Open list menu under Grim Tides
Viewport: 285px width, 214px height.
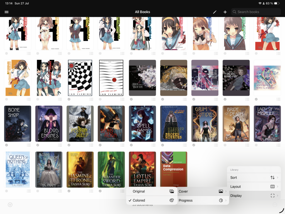216,145
